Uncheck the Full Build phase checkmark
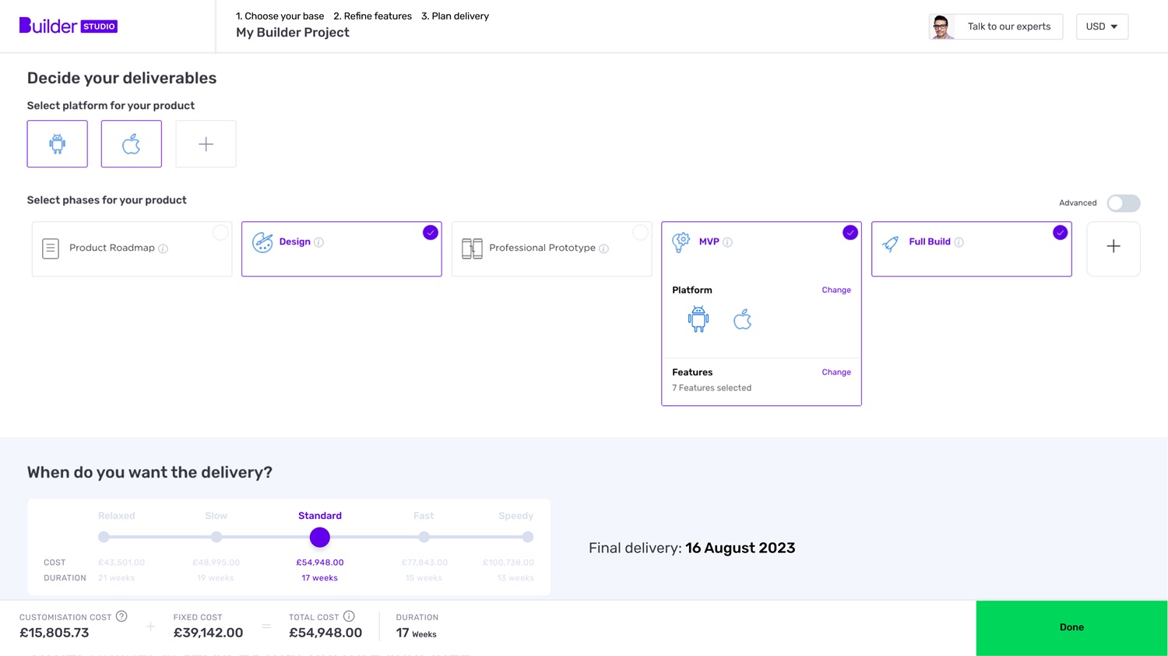Screen dimensions: 1168x656 tap(1060, 232)
